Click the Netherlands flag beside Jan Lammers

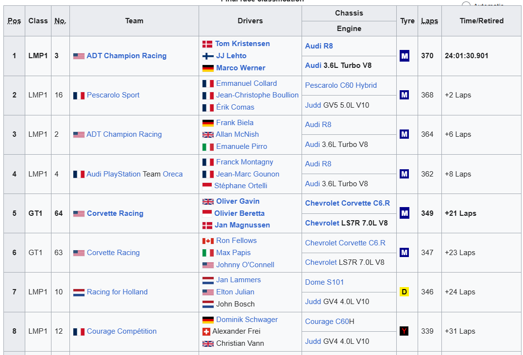208,280
